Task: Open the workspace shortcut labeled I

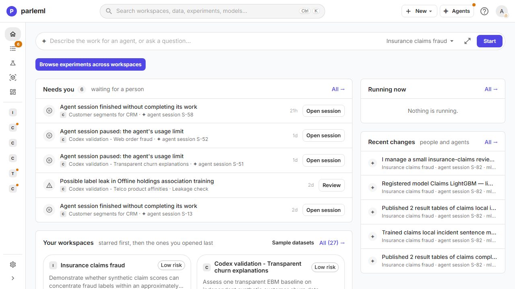Action: point(13,113)
